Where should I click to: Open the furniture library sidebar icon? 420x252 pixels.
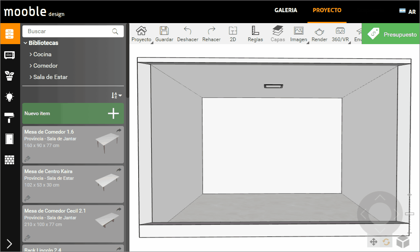(10, 34)
